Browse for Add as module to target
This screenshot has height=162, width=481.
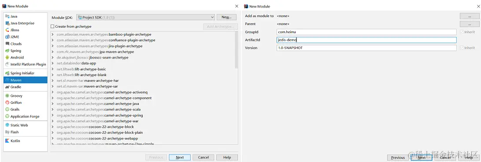tap(470, 16)
